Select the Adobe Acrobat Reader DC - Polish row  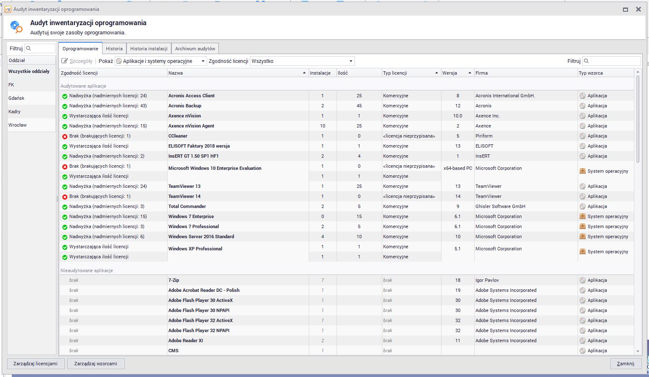[x=346, y=290]
